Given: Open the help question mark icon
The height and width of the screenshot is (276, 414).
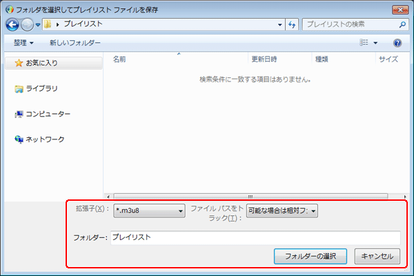Looking at the screenshot, I should [397, 43].
